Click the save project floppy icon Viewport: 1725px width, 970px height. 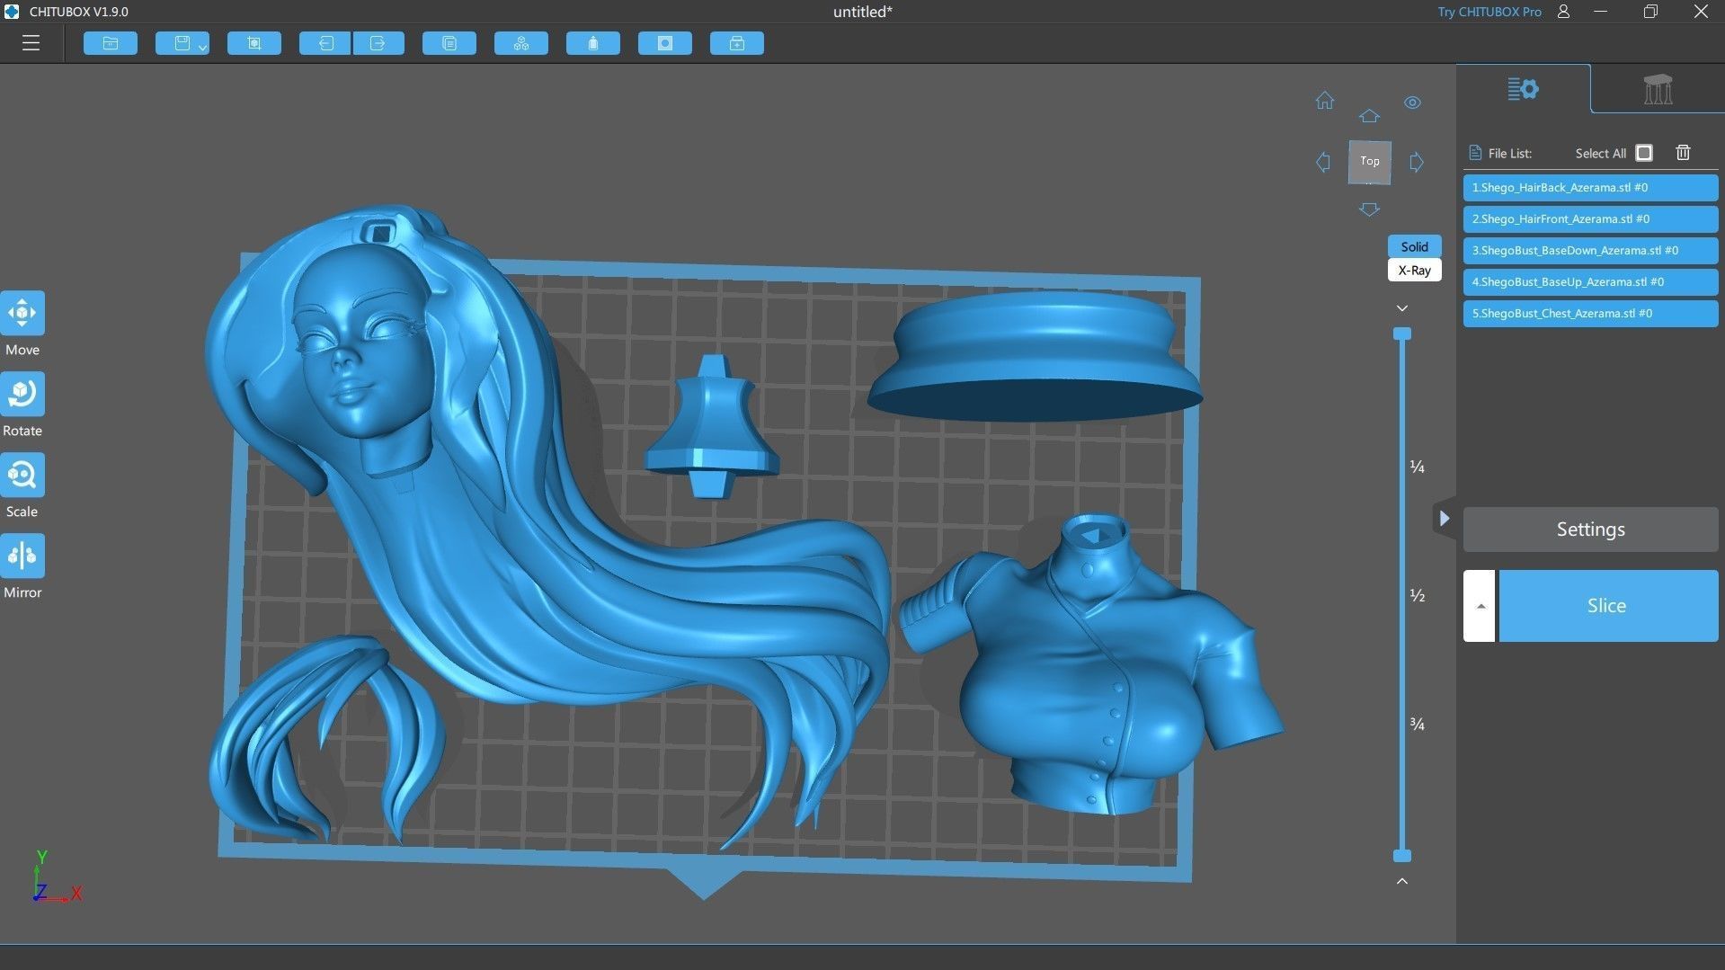coord(182,43)
